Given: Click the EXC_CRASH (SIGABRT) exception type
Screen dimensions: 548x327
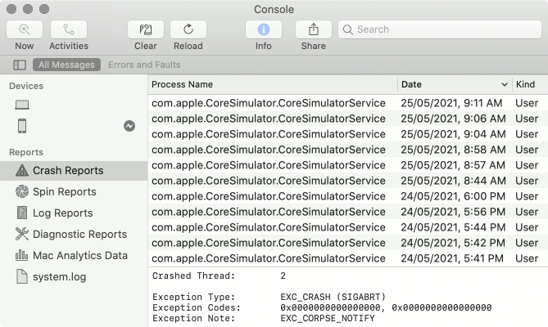Looking at the screenshot, I should click(333, 297).
